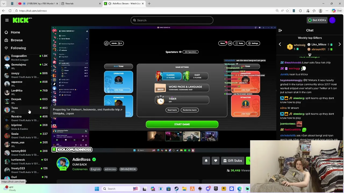
Task: Open the Windows Start menu
Action: 97,189
